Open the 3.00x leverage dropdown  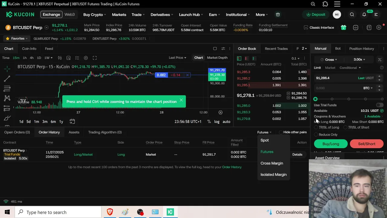tap(359, 60)
